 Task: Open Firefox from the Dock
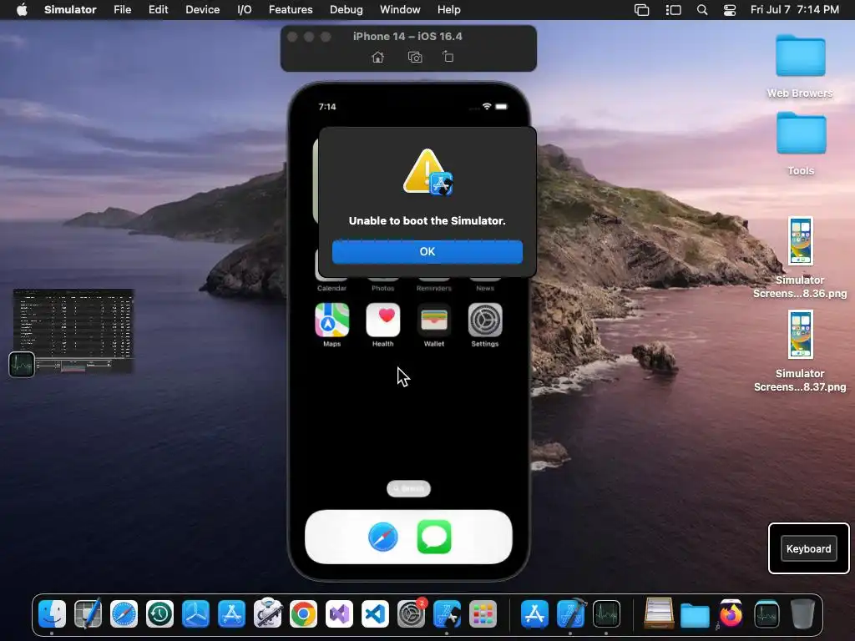click(x=731, y=614)
